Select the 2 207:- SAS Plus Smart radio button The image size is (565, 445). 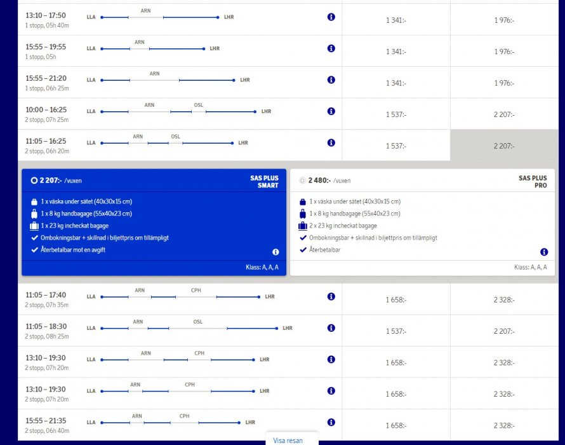(34, 181)
